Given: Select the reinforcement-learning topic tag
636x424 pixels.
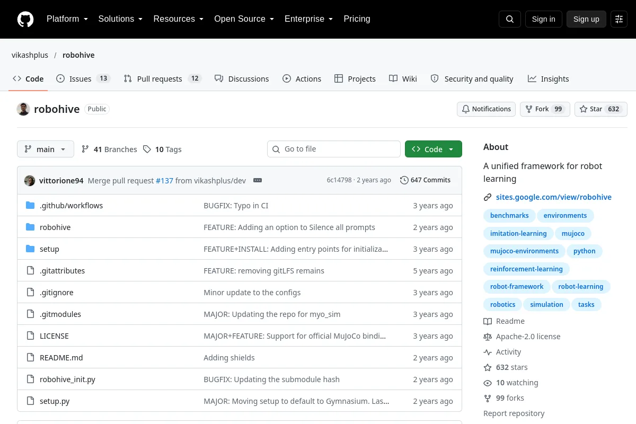Looking at the screenshot, I should click(x=526, y=269).
